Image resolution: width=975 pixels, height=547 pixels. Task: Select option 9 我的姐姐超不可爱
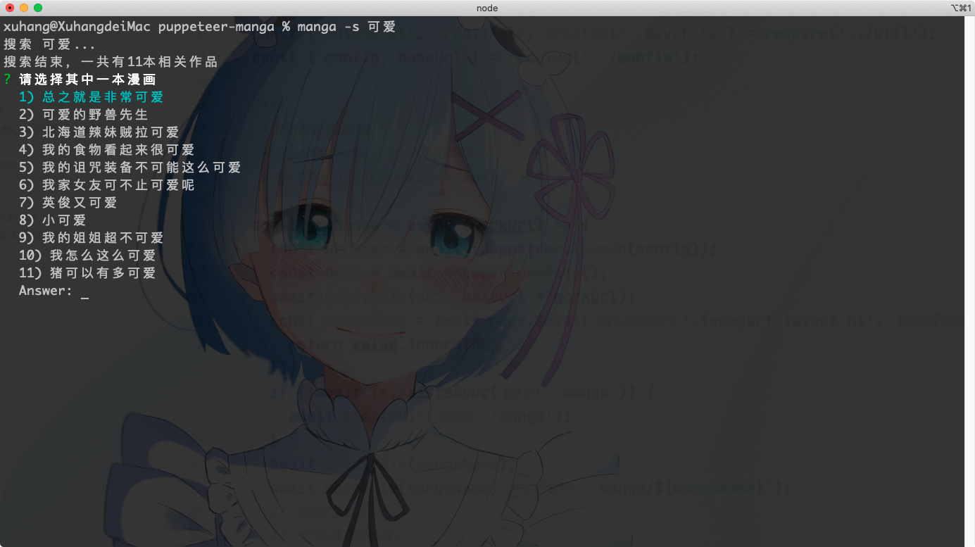coord(91,238)
